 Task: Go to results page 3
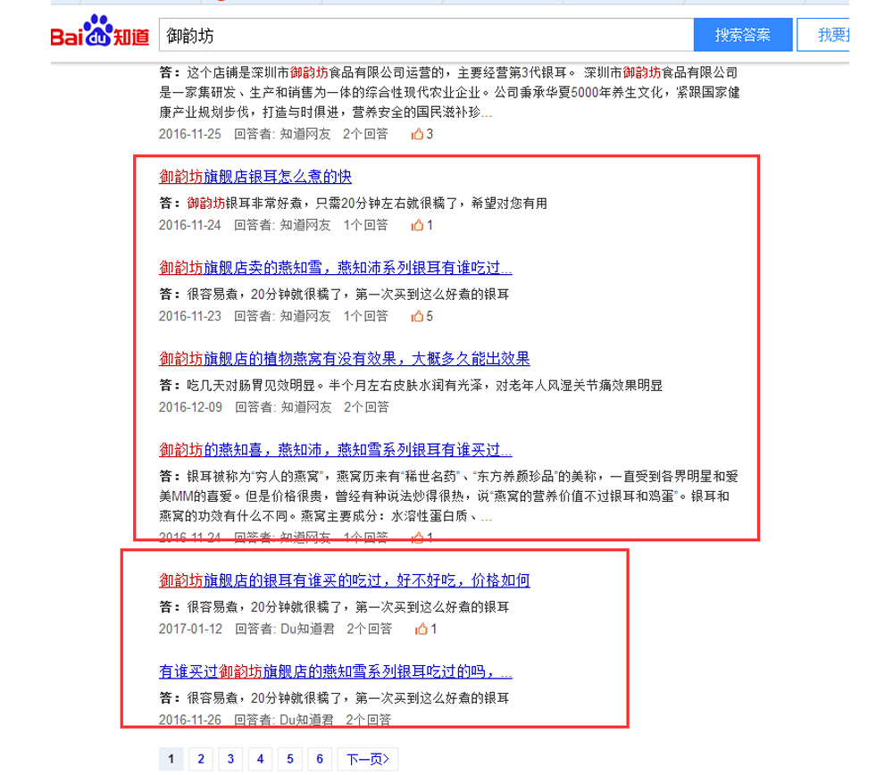coord(230,759)
